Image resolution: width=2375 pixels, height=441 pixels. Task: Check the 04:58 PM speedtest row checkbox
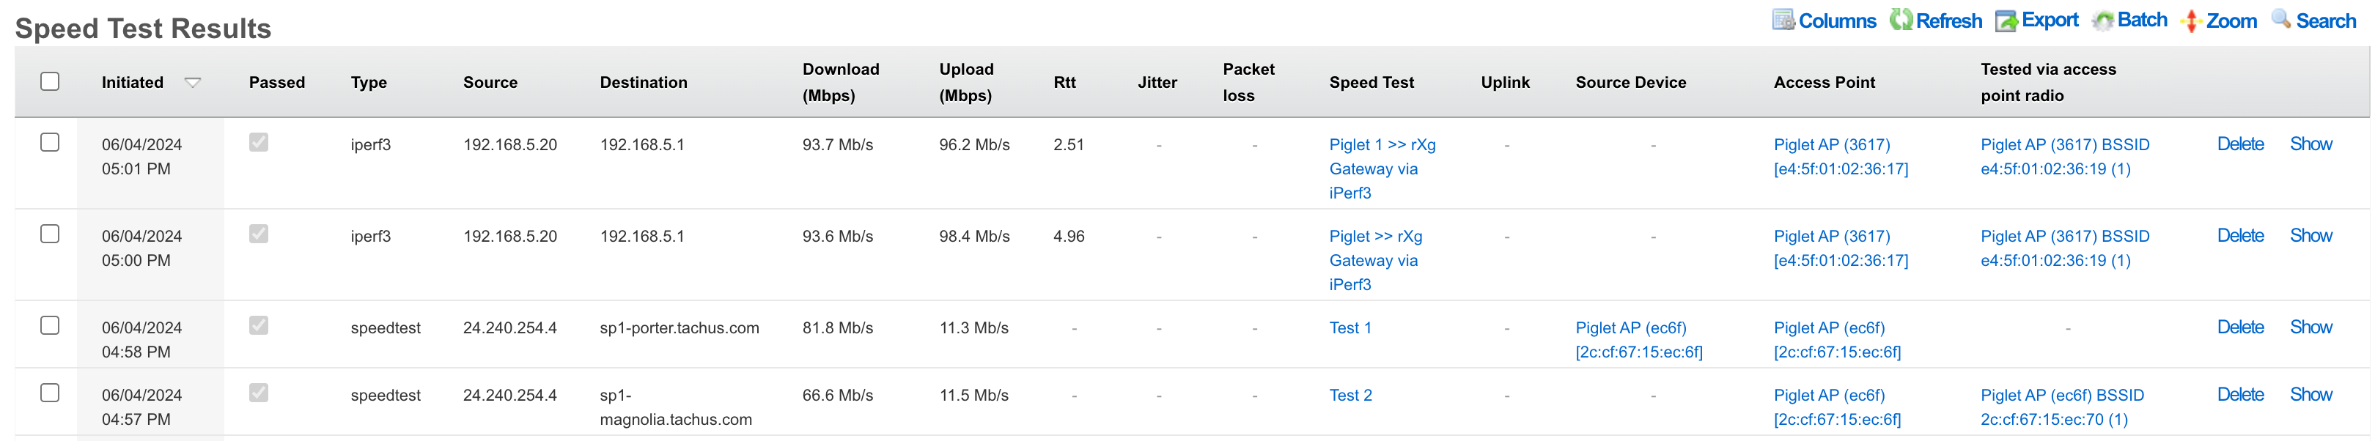pyautogui.click(x=50, y=326)
